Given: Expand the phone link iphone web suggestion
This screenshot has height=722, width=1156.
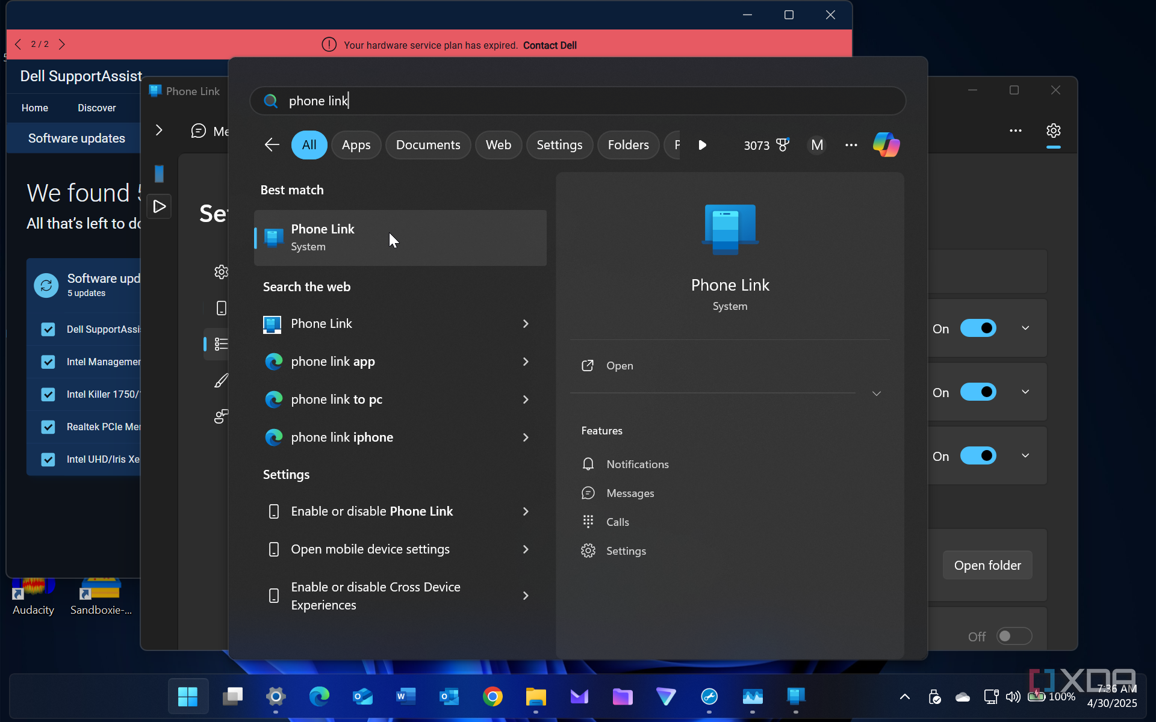Looking at the screenshot, I should pos(524,437).
